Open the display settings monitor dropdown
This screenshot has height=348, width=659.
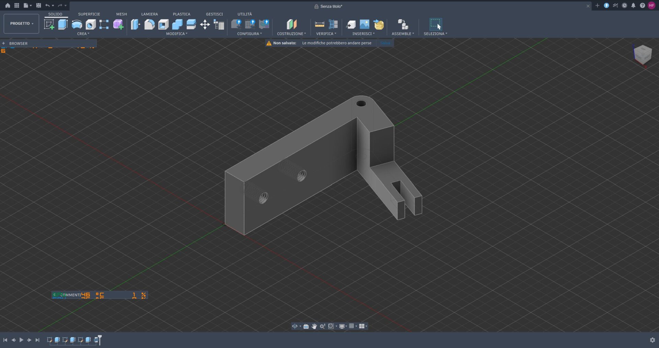343,326
